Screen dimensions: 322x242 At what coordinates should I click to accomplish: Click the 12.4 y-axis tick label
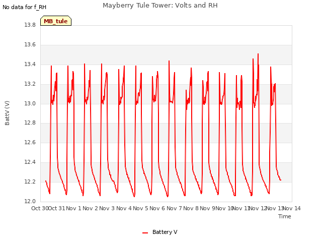30,162
